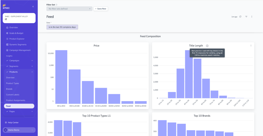Click the smec logo

(x=6, y=6)
